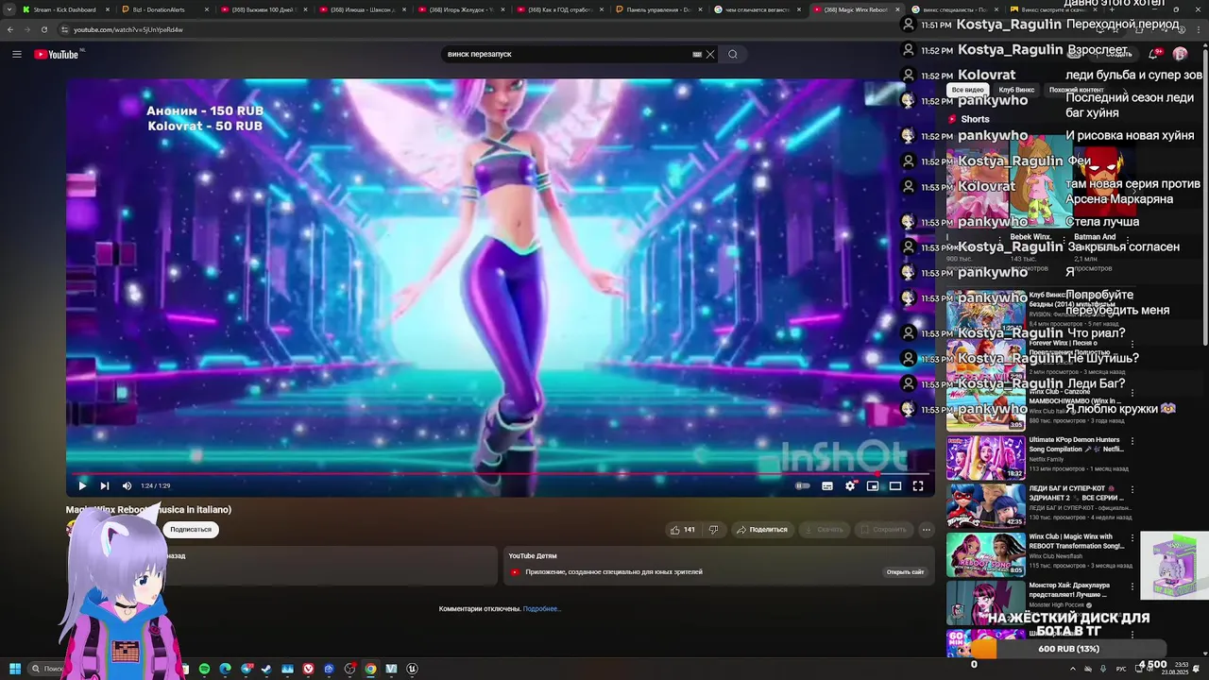Click Shorts section header
The width and height of the screenshot is (1209, 680).
(x=975, y=119)
